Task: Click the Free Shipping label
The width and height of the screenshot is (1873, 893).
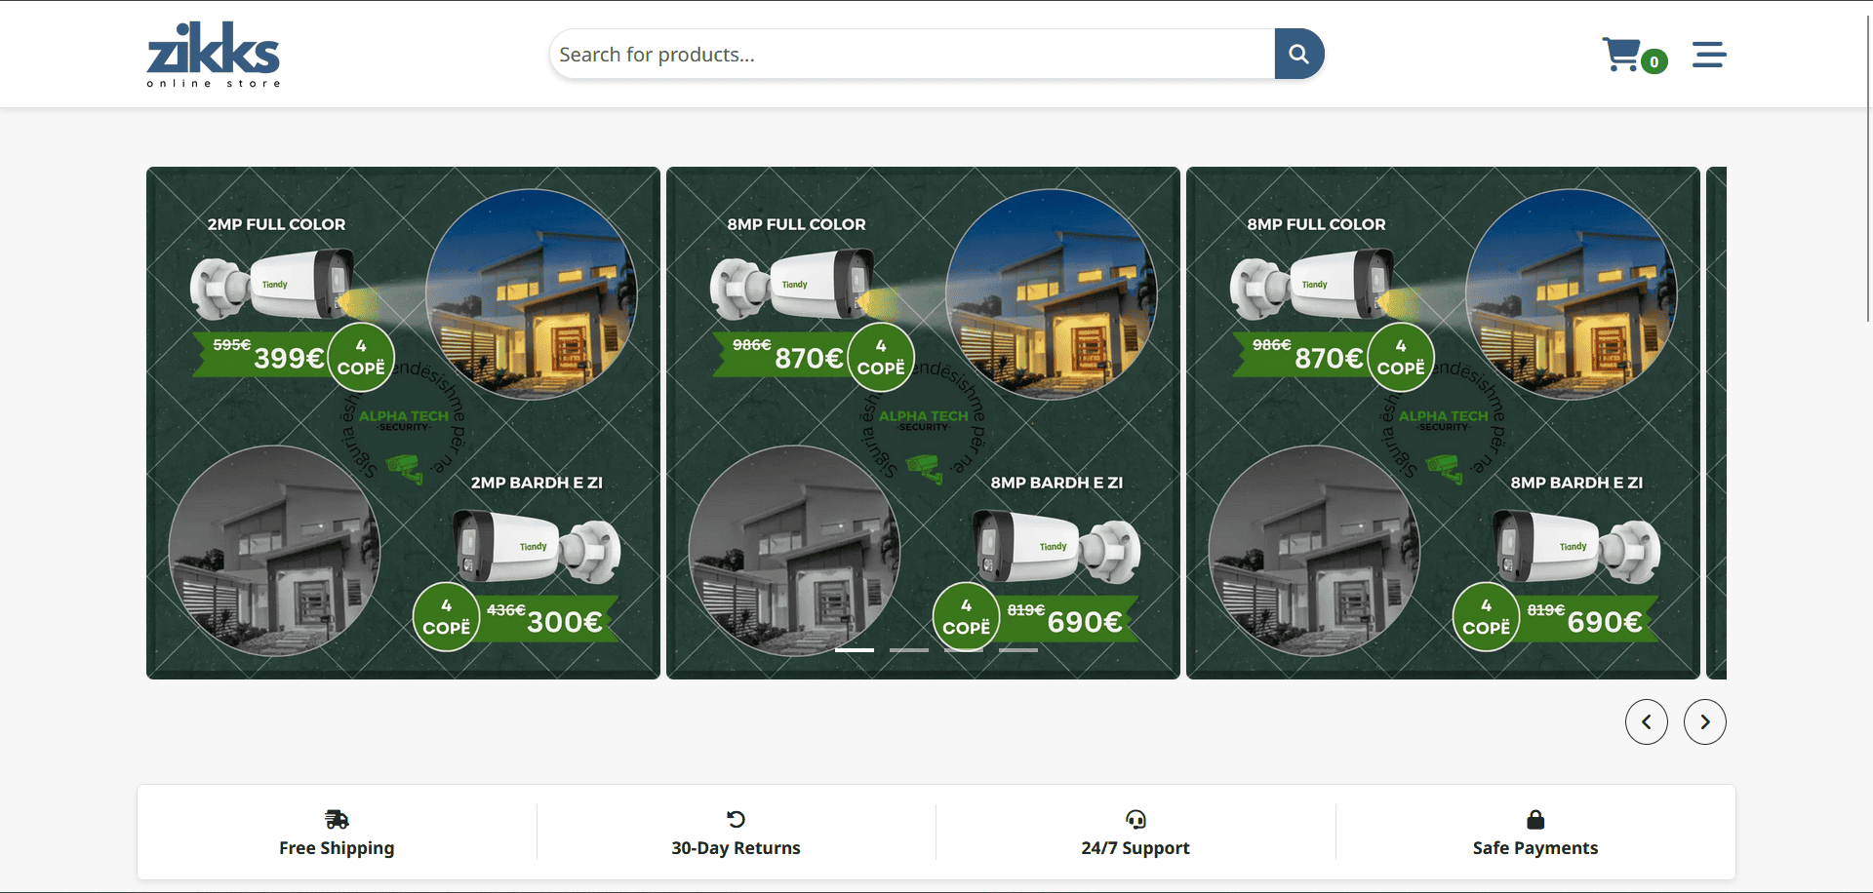Action: (337, 848)
